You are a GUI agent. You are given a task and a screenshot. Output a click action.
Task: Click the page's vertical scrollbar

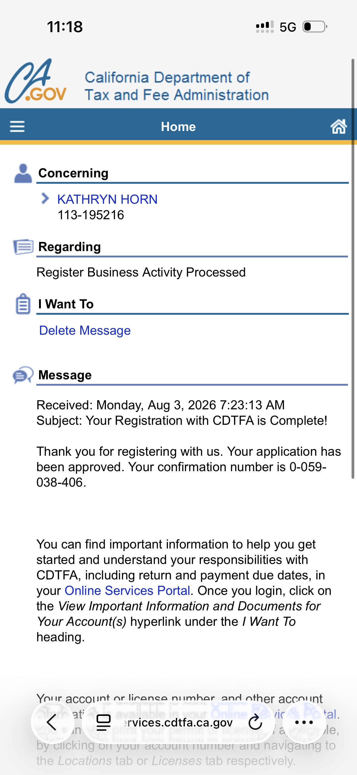[x=353, y=269]
